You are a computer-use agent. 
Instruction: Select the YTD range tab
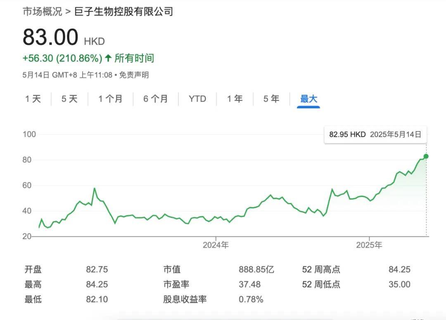[x=197, y=99]
